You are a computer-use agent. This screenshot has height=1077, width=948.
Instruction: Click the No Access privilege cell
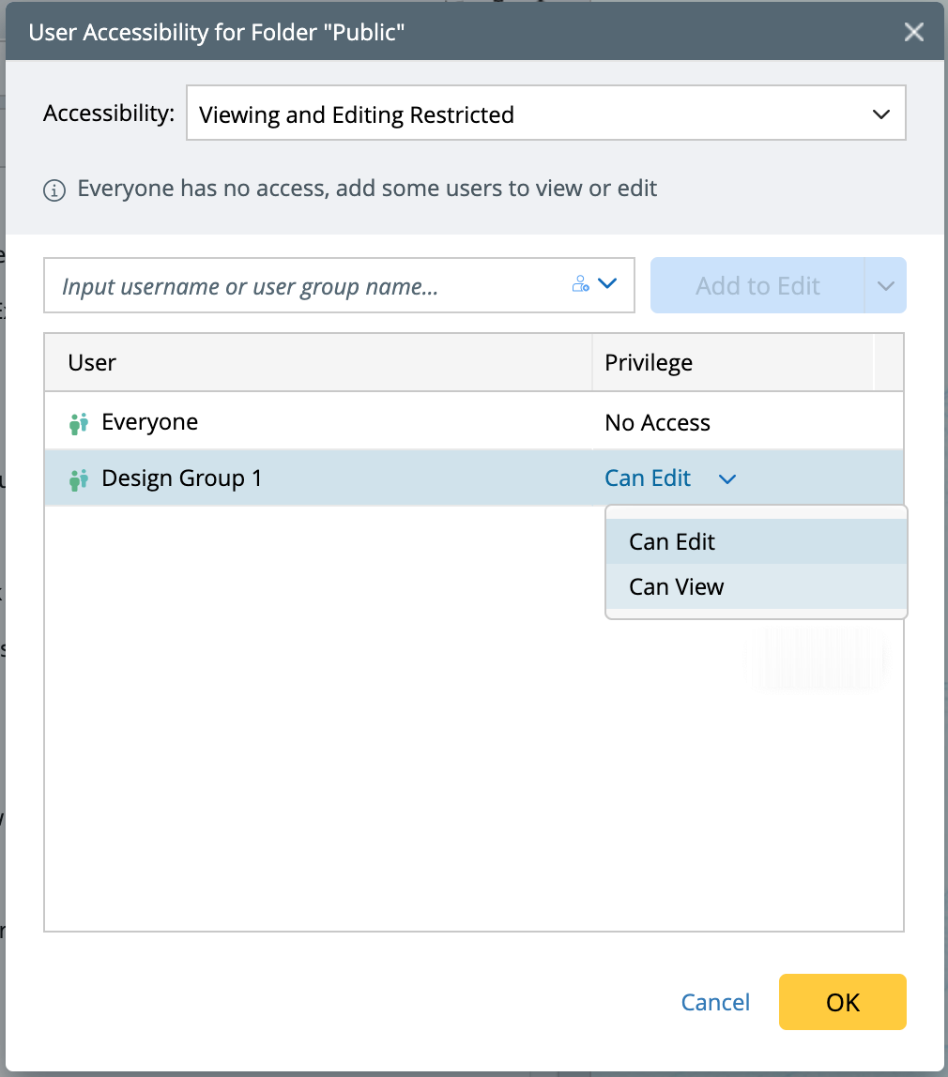point(657,423)
